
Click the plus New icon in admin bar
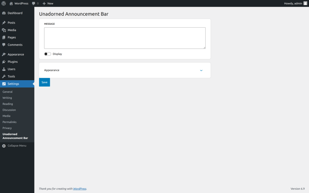(x=44, y=4)
